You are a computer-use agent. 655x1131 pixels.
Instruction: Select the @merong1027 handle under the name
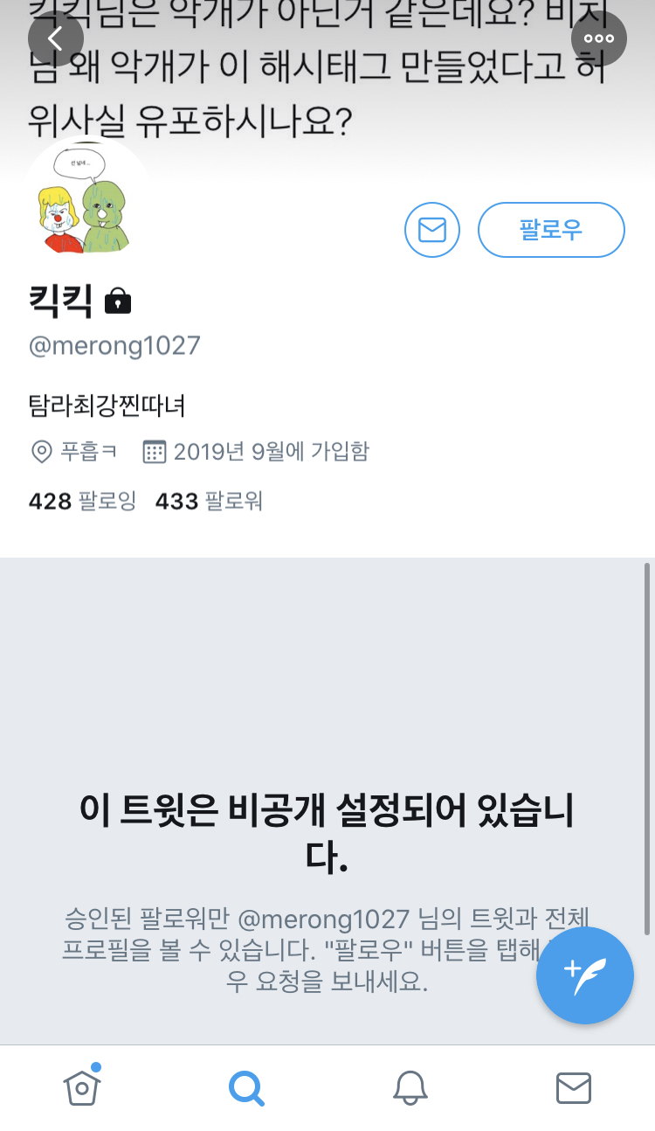(114, 345)
